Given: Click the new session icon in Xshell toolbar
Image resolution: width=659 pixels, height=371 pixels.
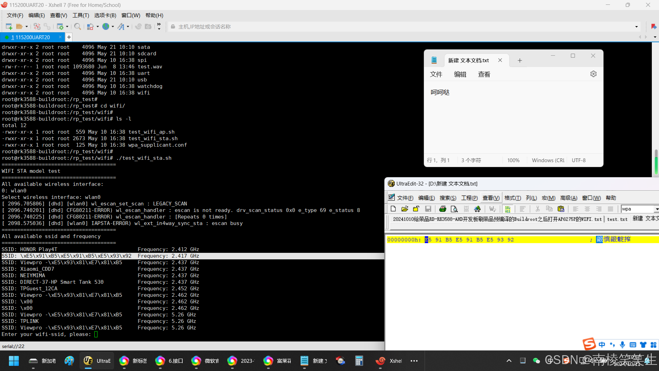Looking at the screenshot, I should point(9,26).
